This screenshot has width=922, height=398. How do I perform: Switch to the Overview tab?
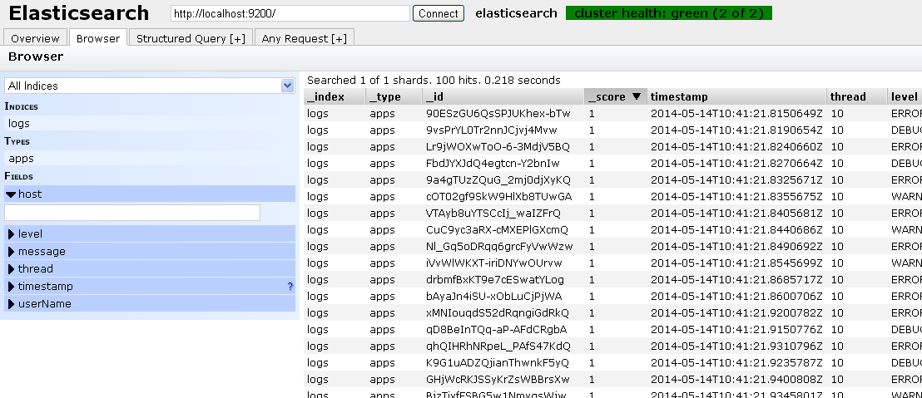(35, 38)
